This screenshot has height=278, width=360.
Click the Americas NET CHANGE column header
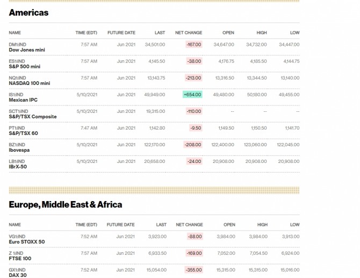click(x=189, y=33)
